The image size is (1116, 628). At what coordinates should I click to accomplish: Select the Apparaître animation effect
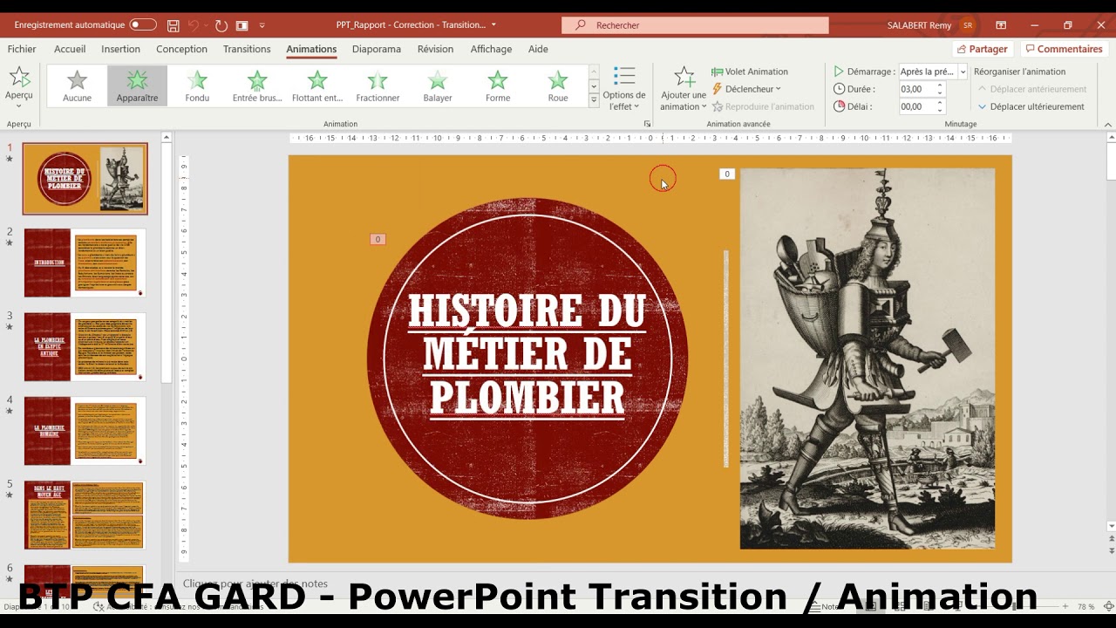[x=138, y=86]
